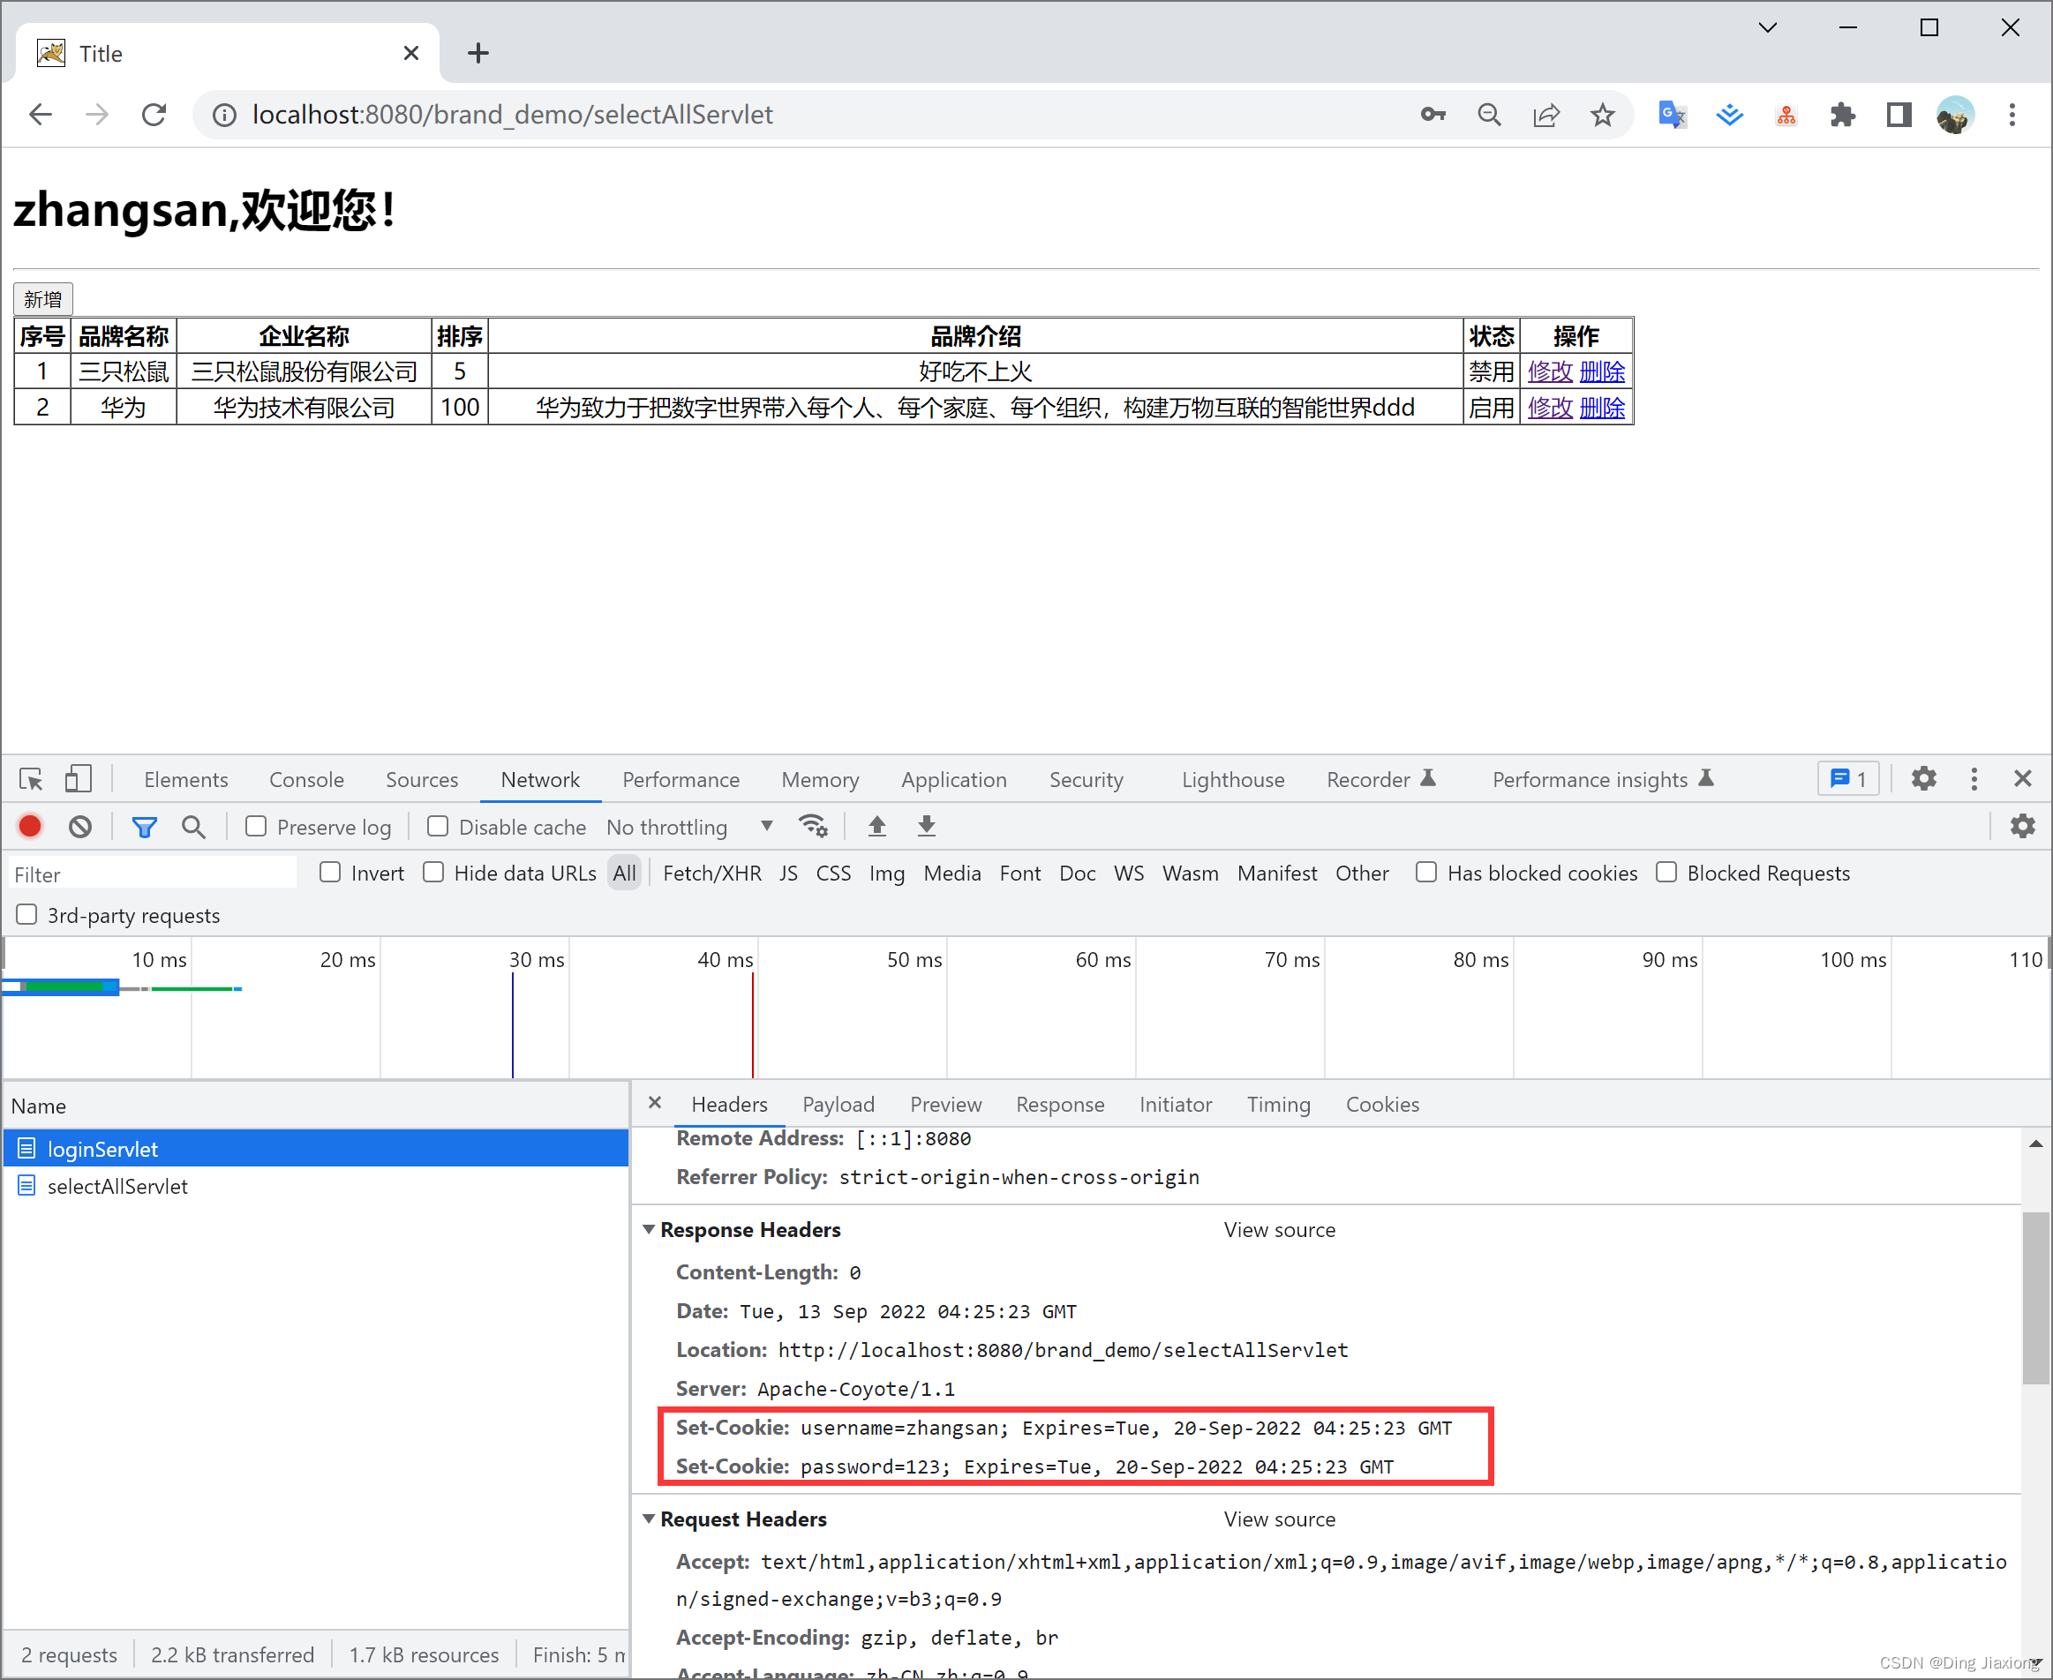Image resolution: width=2053 pixels, height=1680 pixels.
Task: Click the 新增 button
Action: coord(42,299)
